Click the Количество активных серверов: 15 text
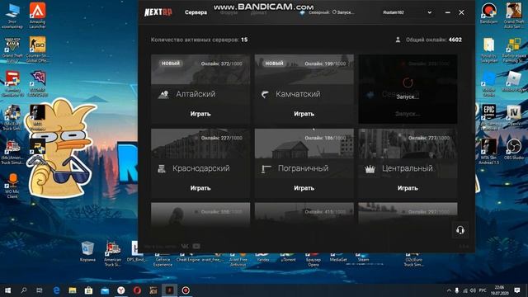Screen dimensions: 528x297 pyautogui.click(x=200, y=40)
